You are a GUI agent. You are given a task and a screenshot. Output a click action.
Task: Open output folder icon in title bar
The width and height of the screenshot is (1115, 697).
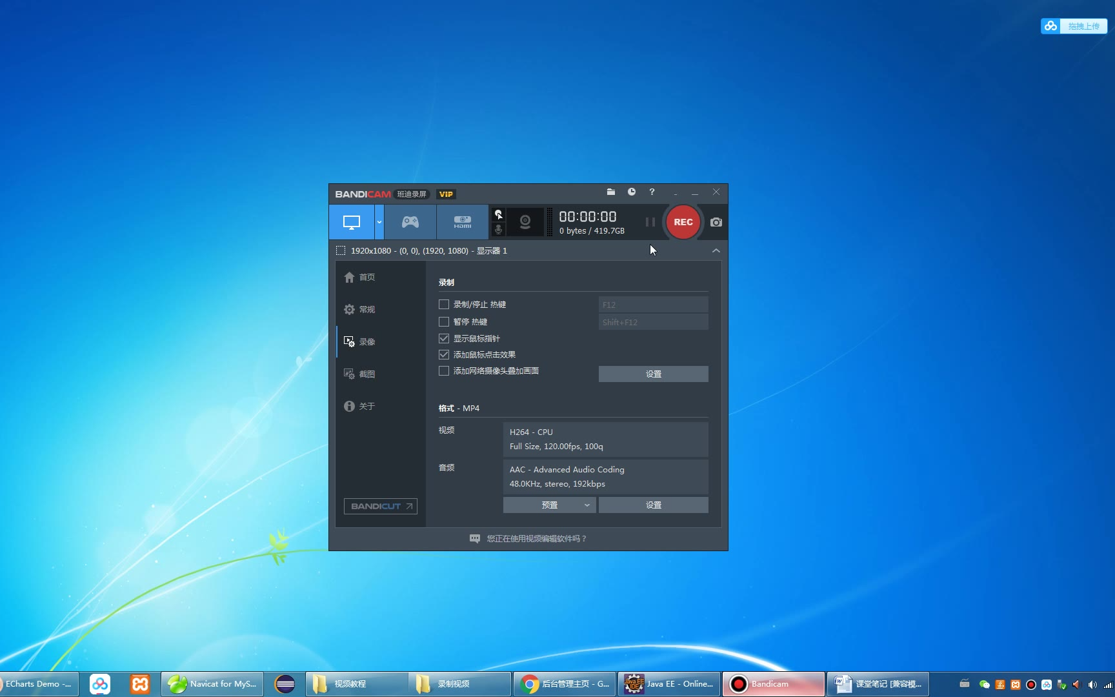(x=611, y=192)
